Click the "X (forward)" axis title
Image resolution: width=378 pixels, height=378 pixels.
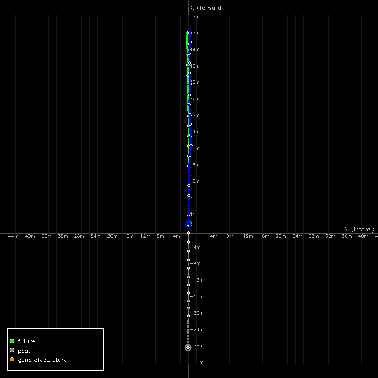point(207,8)
